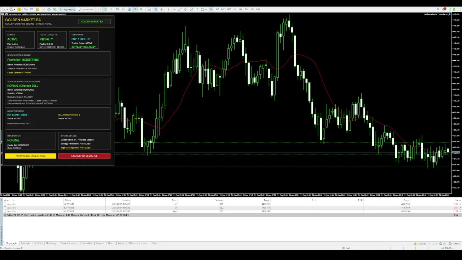Select the text label tool

[x=197, y=9]
